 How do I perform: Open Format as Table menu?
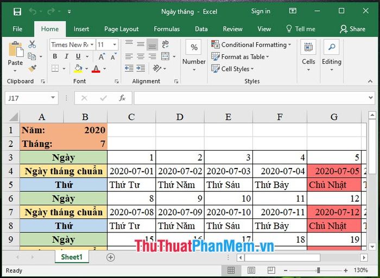pos(240,56)
